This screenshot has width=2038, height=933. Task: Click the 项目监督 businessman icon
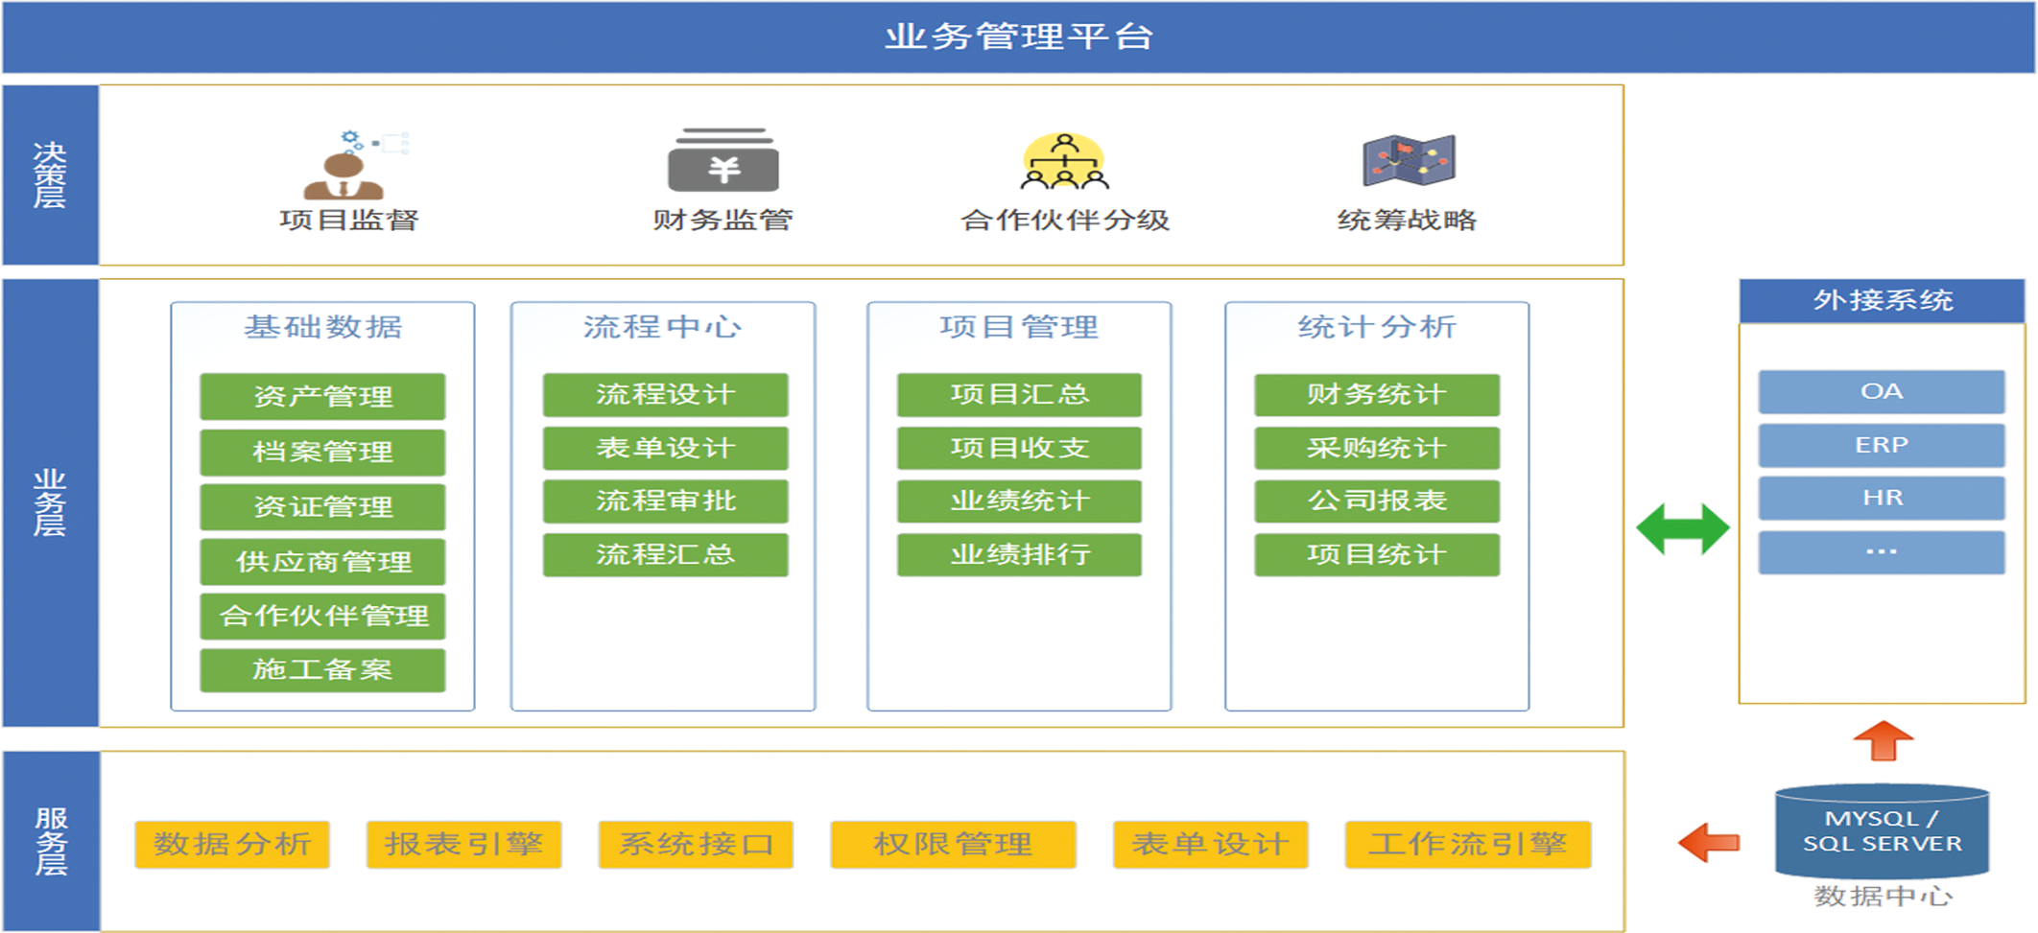(345, 167)
